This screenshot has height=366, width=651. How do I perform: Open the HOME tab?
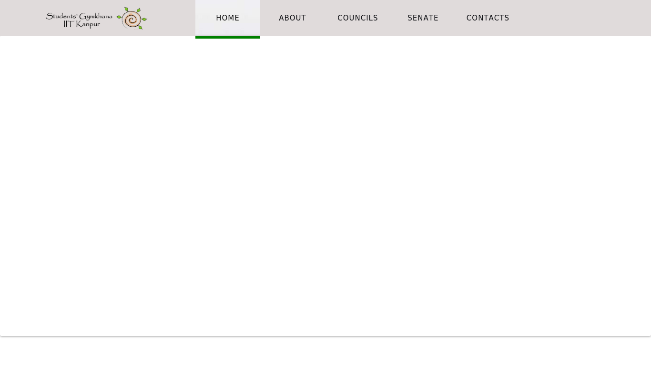tap(228, 18)
